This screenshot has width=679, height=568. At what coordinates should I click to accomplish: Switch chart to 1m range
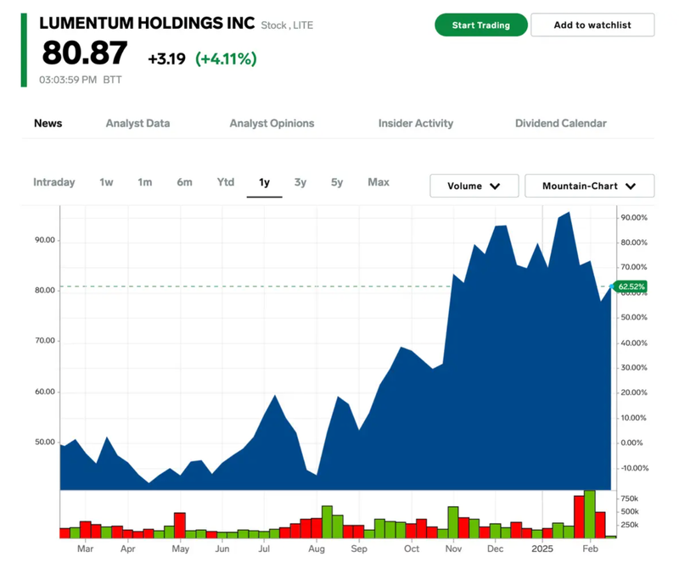(x=145, y=182)
